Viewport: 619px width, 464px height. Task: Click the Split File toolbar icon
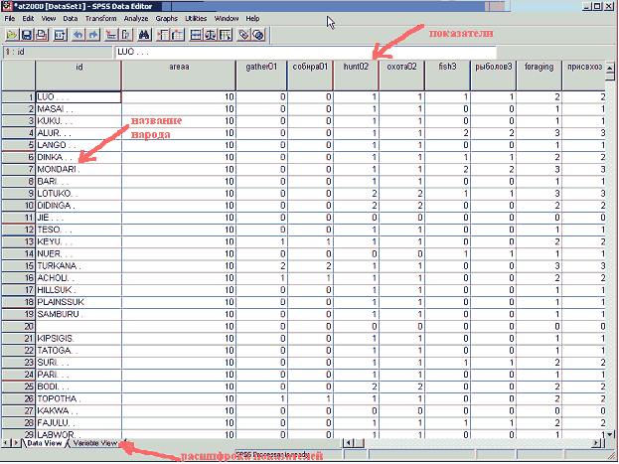tap(197, 34)
